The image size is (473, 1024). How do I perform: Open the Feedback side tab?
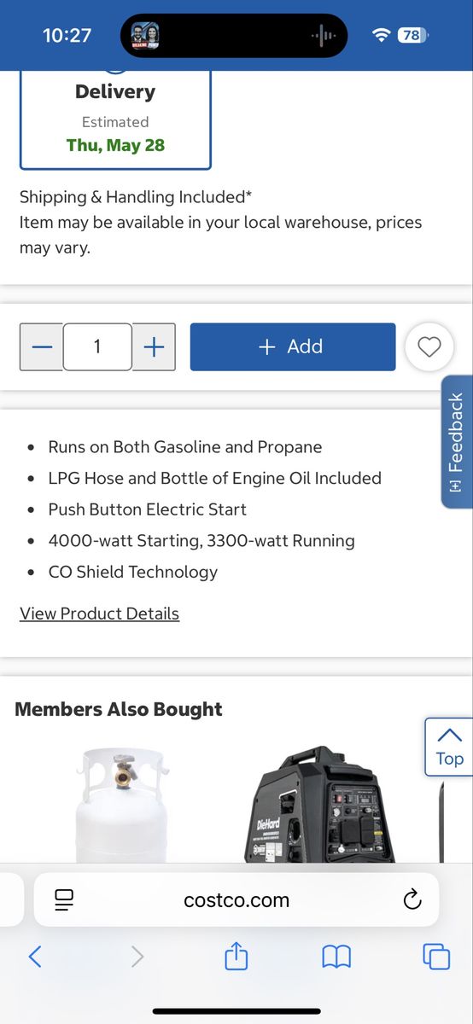pyautogui.click(x=457, y=442)
